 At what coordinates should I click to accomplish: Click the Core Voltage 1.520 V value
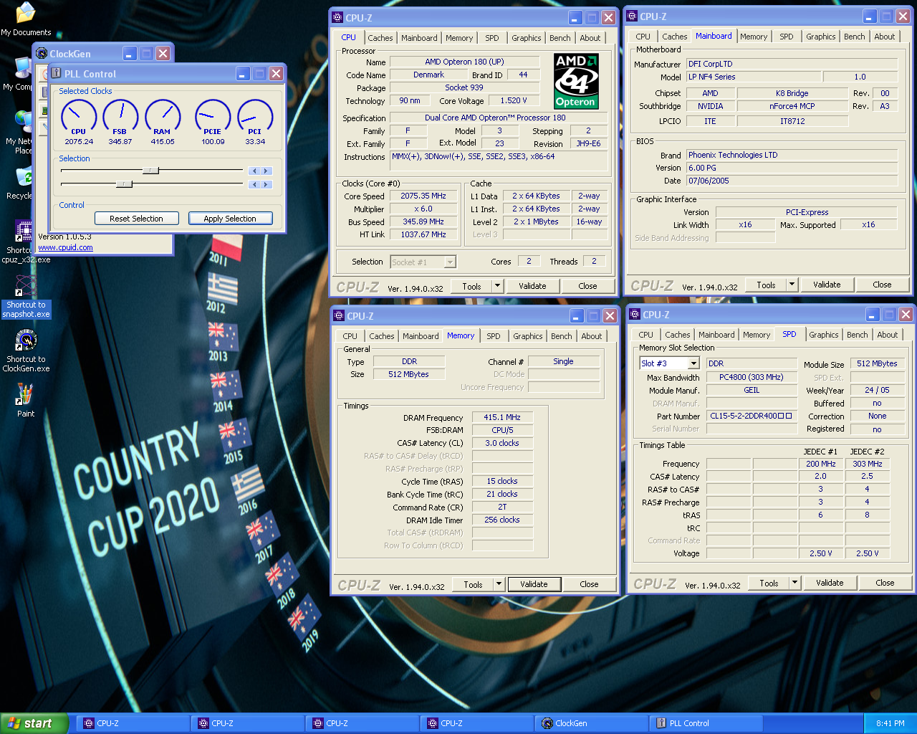pyautogui.click(x=514, y=100)
